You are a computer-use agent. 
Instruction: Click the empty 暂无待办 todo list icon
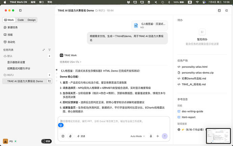coord(202,32)
